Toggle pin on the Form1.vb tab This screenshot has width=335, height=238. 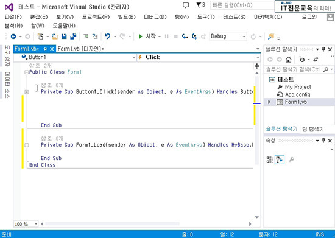(45, 49)
